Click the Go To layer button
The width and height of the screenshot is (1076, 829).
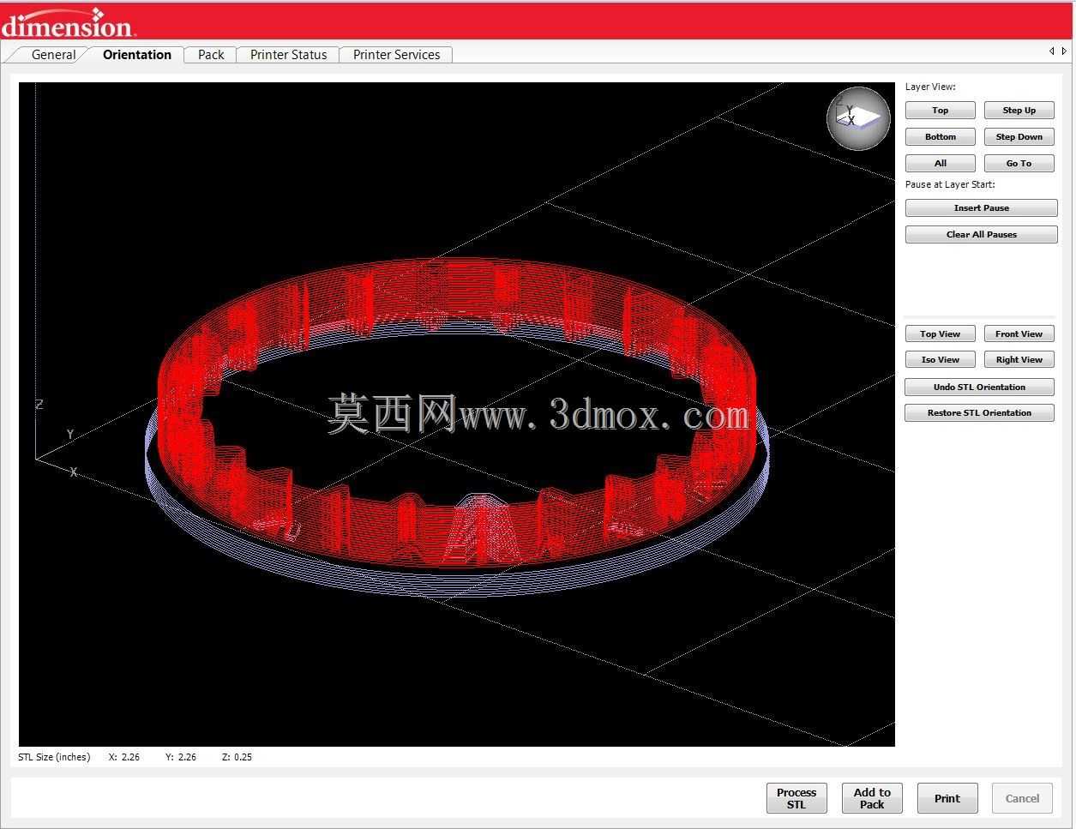coord(1019,164)
